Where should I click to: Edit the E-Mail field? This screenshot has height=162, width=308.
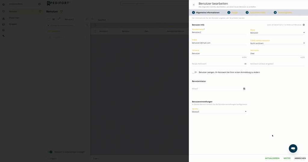pyautogui.click(x=219, y=43)
